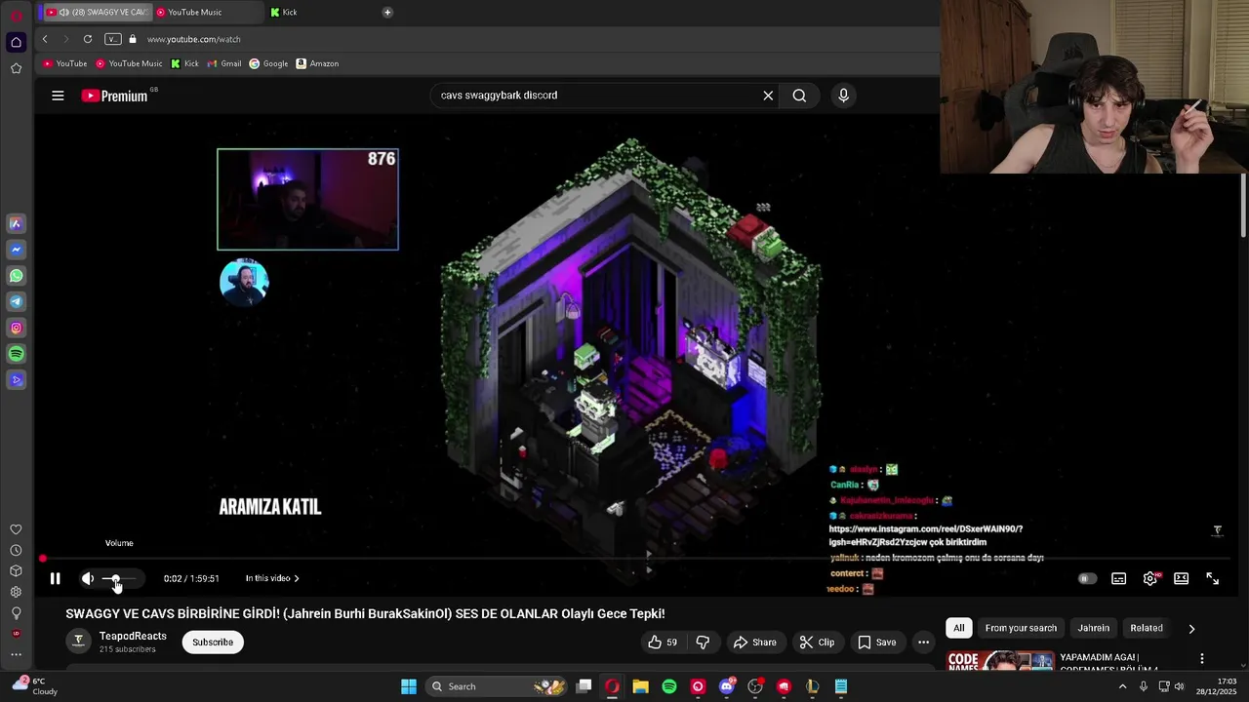Open options for Code Names video

click(x=1202, y=659)
